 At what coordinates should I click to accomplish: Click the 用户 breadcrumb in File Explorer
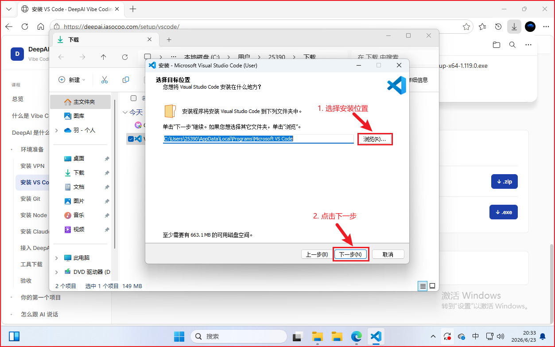pos(244,57)
